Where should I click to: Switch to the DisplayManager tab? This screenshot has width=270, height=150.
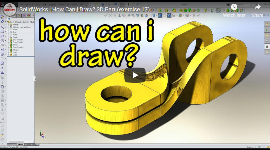29,15
